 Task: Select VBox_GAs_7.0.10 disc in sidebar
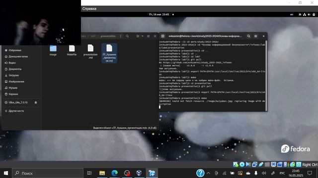click(18, 102)
